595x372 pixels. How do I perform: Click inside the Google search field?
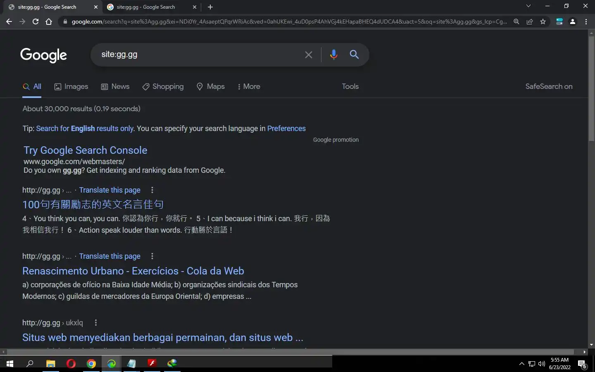coord(198,55)
